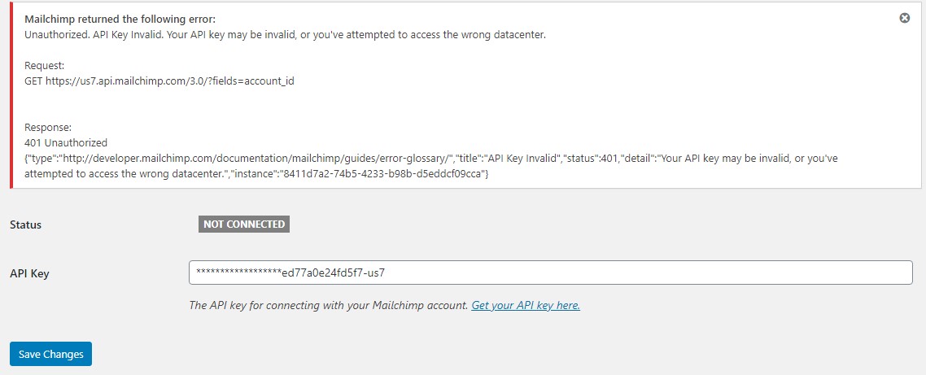926x375 pixels.
Task: Click the 'Response:' label in the notice
Action: (49, 127)
